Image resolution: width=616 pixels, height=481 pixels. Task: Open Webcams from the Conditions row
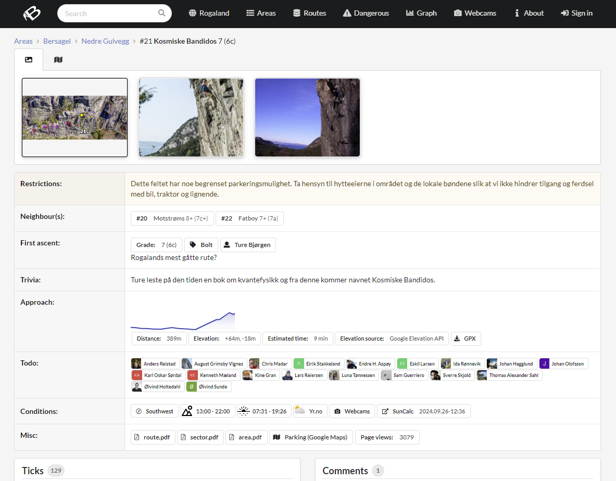click(352, 411)
